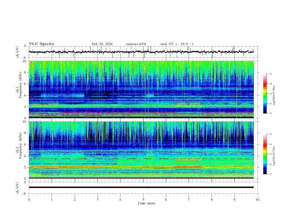Click the "station=ATH" label
Viewport: 290px width, 224px height.
click(136, 44)
